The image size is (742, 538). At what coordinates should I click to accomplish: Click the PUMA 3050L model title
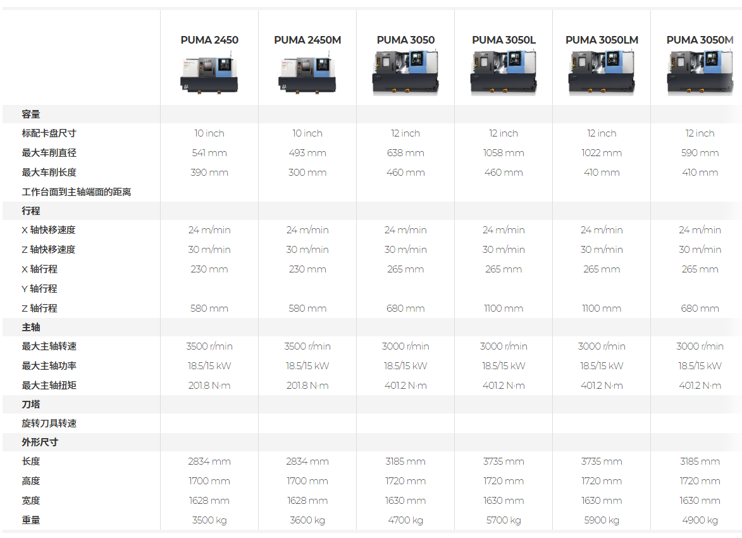coord(504,40)
